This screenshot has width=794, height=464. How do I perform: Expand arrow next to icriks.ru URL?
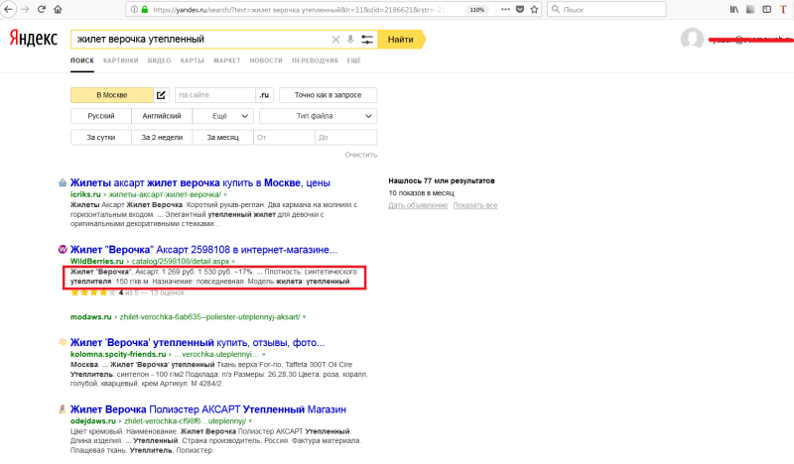tap(225, 194)
